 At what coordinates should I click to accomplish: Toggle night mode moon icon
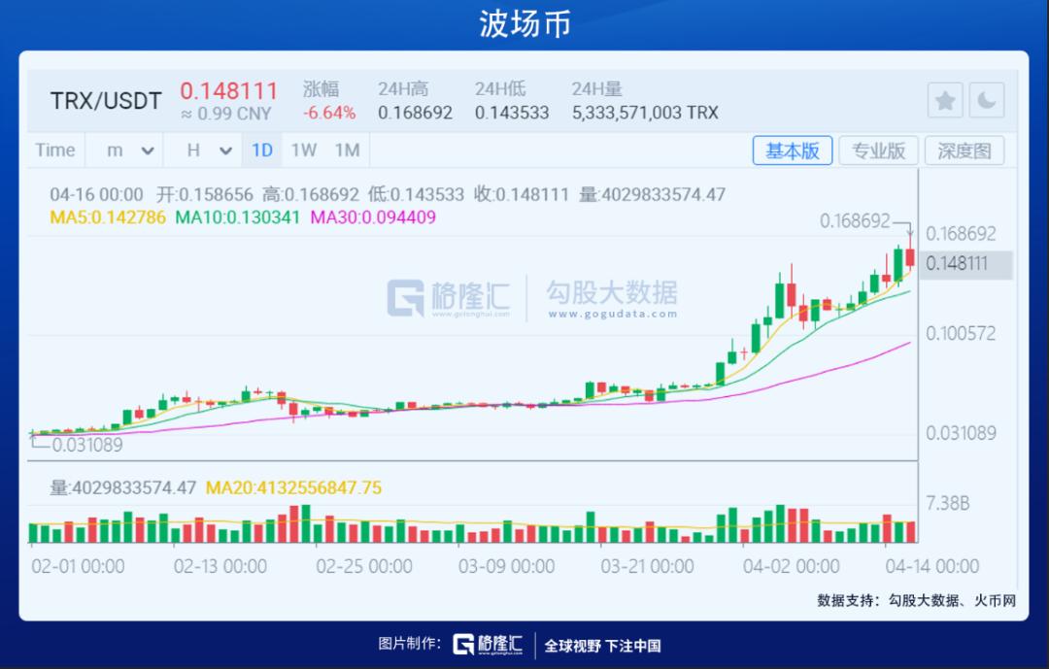click(x=986, y=101)
